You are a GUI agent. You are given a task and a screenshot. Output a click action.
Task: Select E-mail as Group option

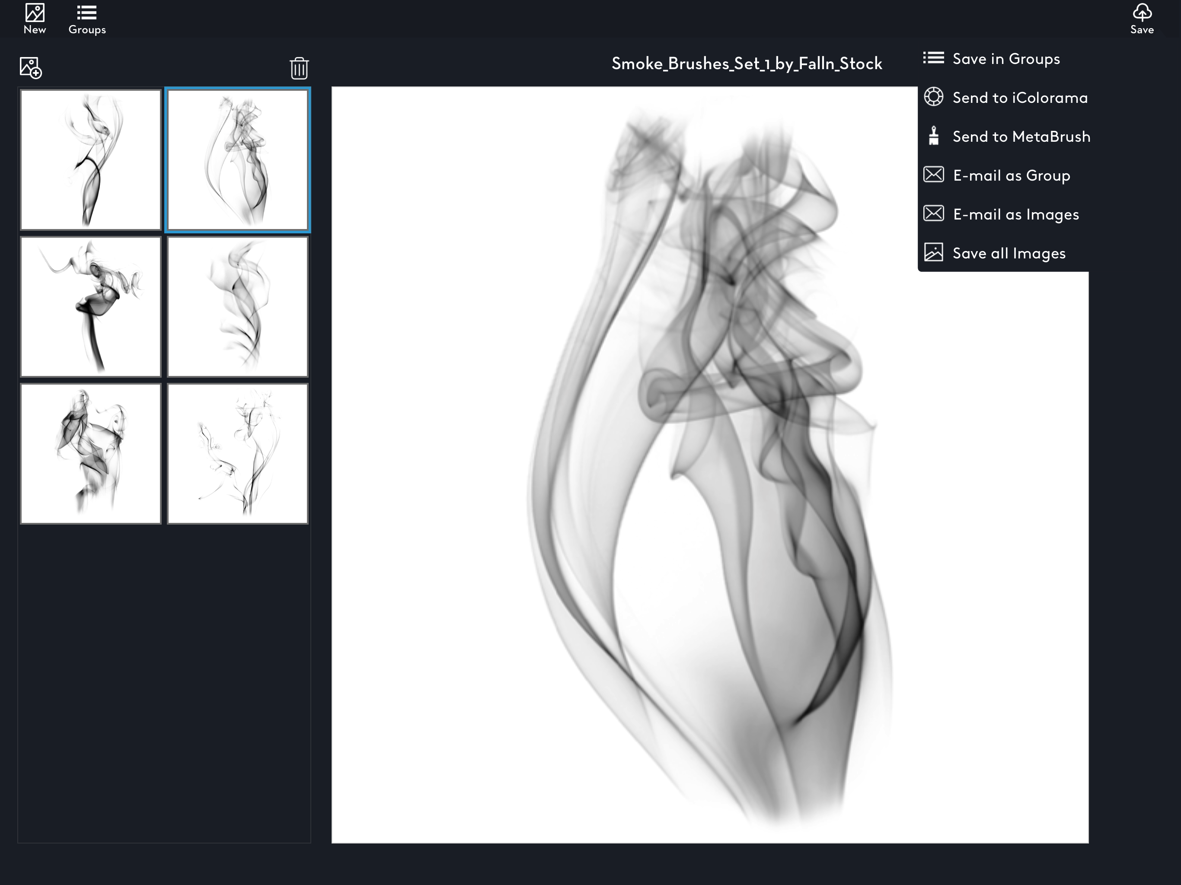[x=1011, y=175]
